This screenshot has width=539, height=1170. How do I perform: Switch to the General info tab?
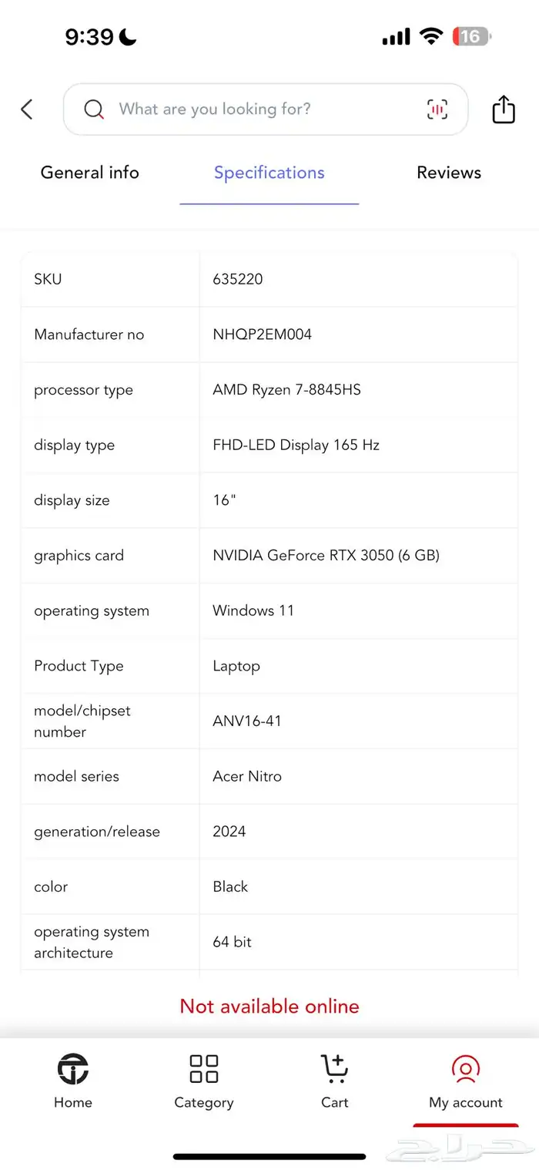pos(90,173)
